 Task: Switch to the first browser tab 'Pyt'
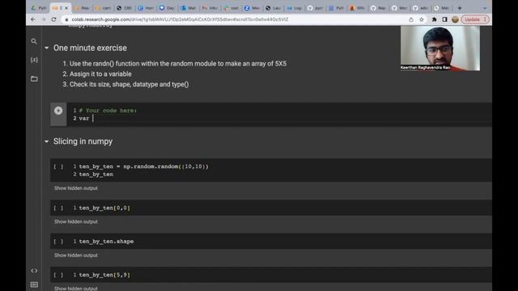(x=39, y=8)
